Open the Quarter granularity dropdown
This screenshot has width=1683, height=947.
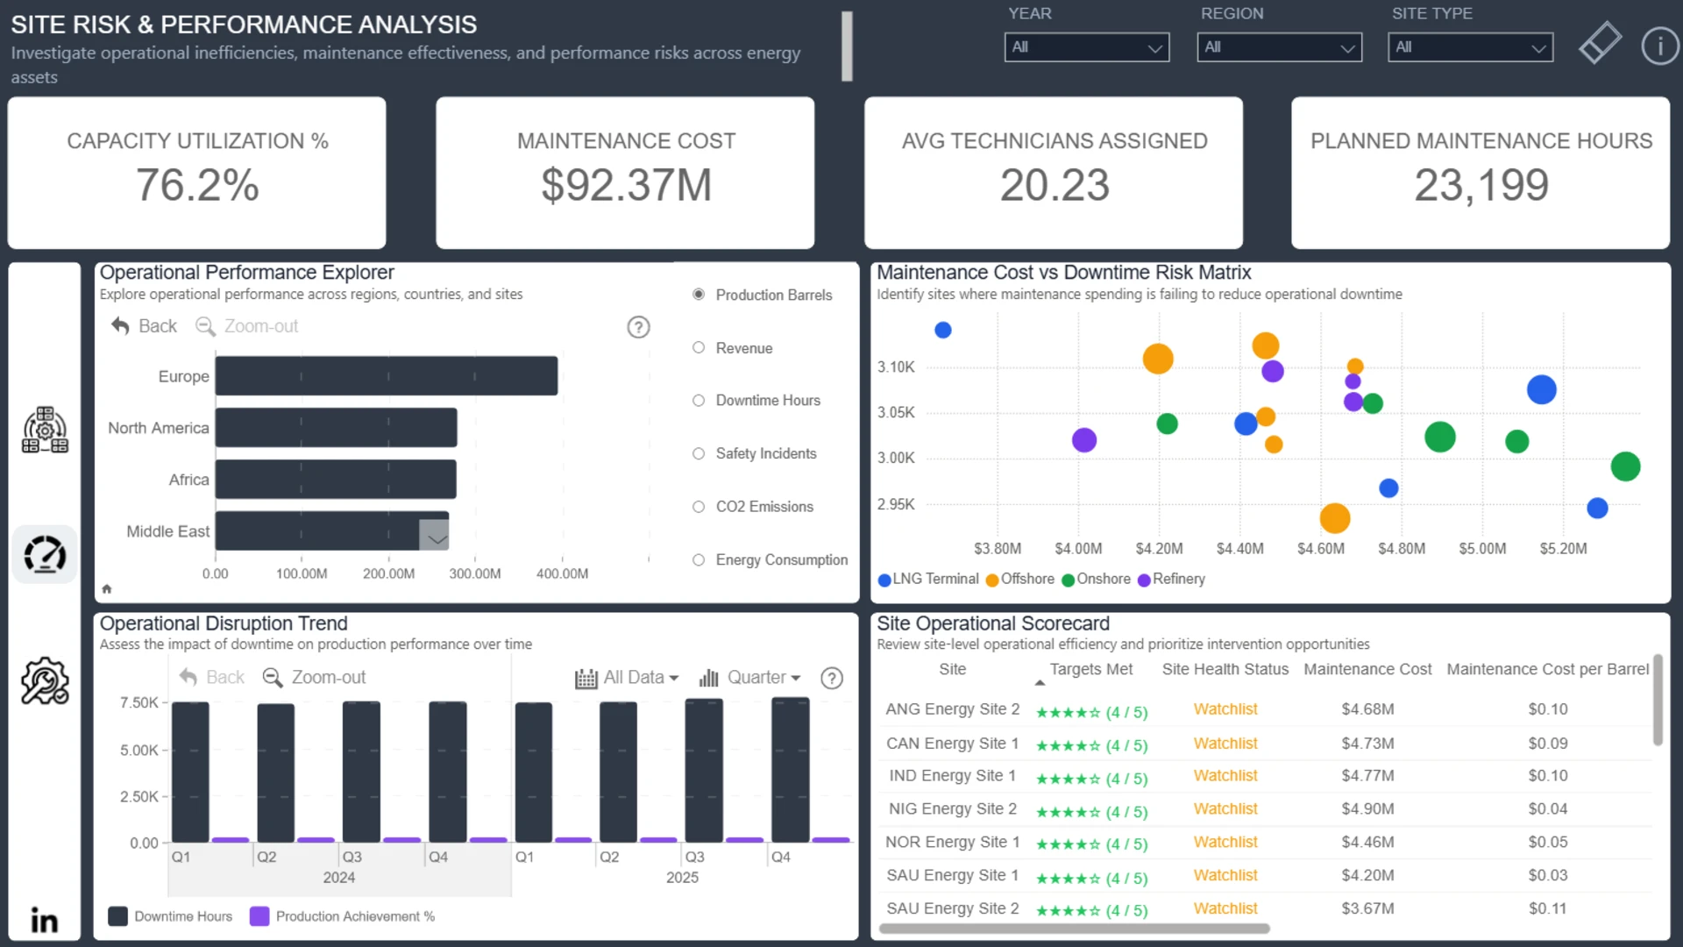750,678
